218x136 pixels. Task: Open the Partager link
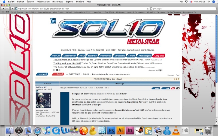(x=171, y=75)
